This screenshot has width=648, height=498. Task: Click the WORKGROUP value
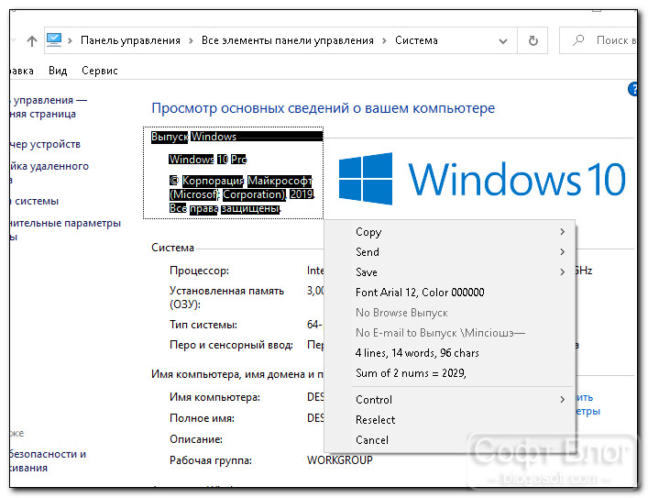(340, 460)
